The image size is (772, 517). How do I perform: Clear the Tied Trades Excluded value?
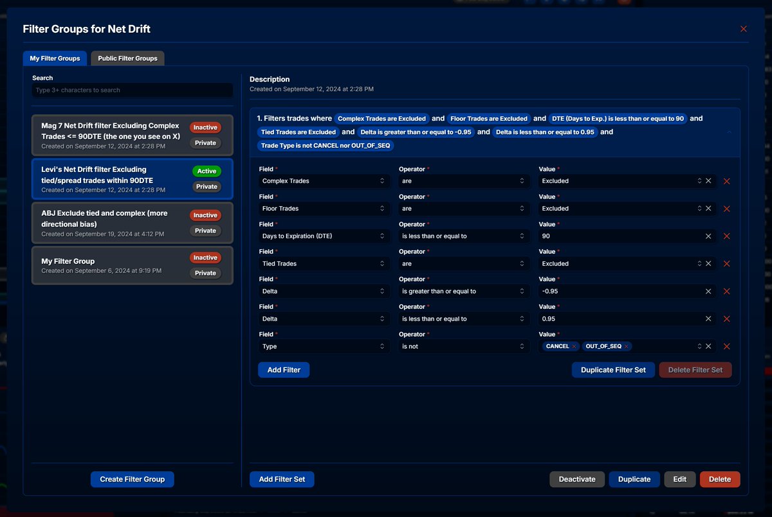coord(708,264)
